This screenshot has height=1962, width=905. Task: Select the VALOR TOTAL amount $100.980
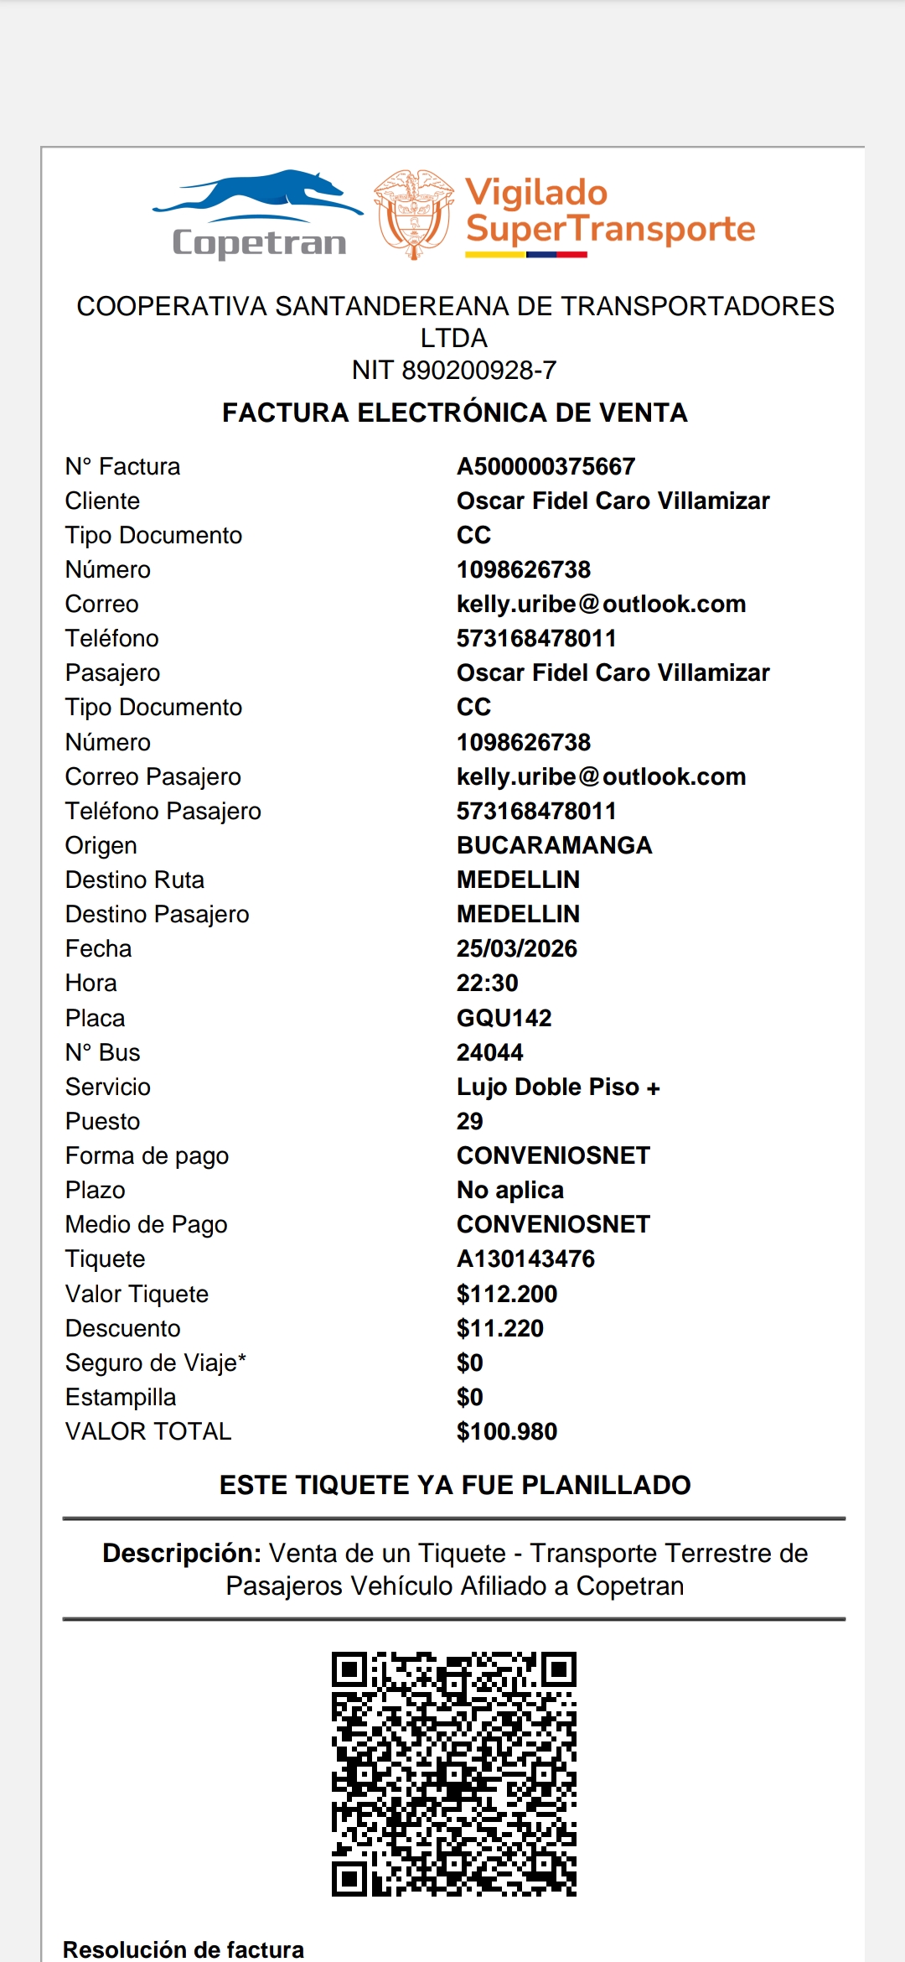pos(506,1431)
